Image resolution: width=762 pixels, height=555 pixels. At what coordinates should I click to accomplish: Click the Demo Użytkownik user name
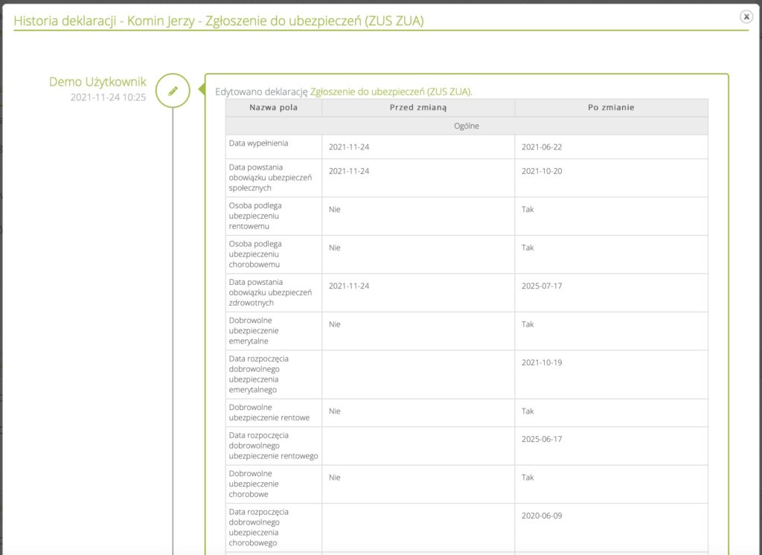(97, 82)
